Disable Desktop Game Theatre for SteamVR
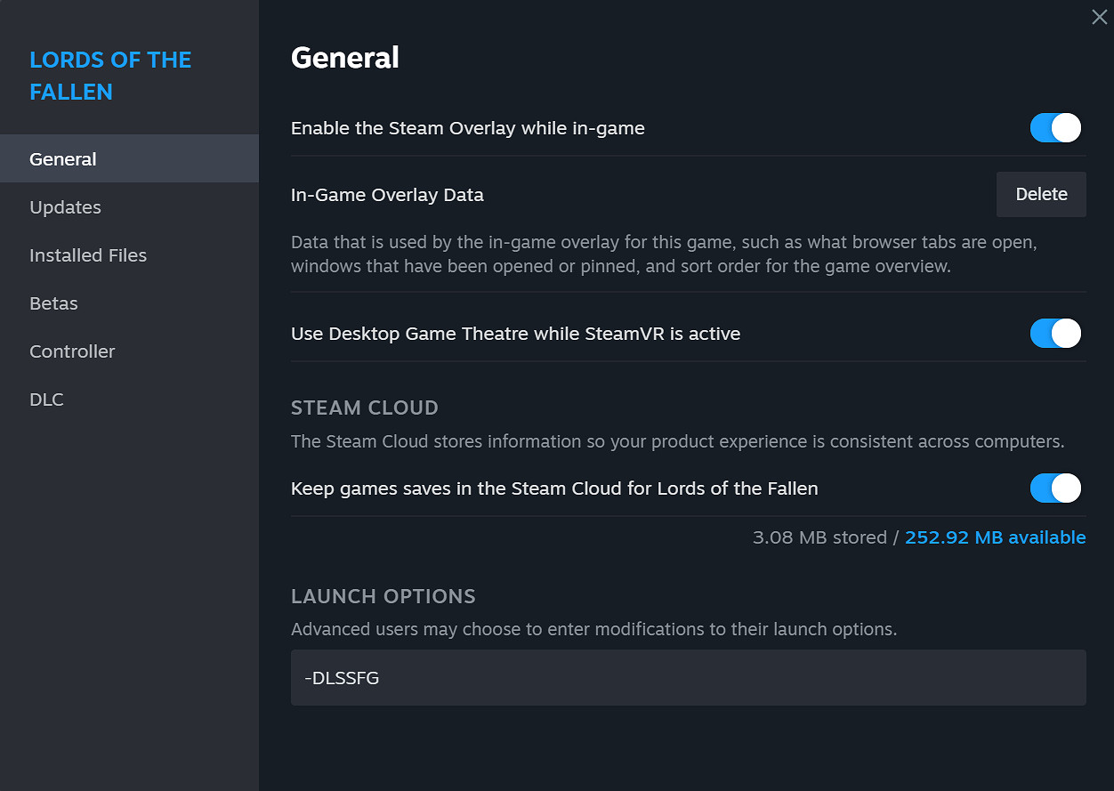1114x791 pixels. [1055, 334]
